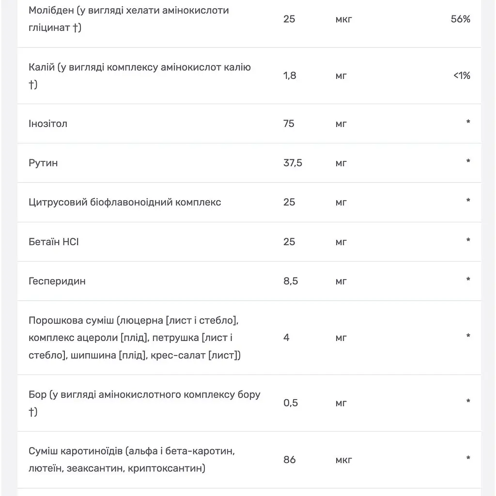
Task: Select the Бетаїн HCl row label
Action: (x=53, y=242)
